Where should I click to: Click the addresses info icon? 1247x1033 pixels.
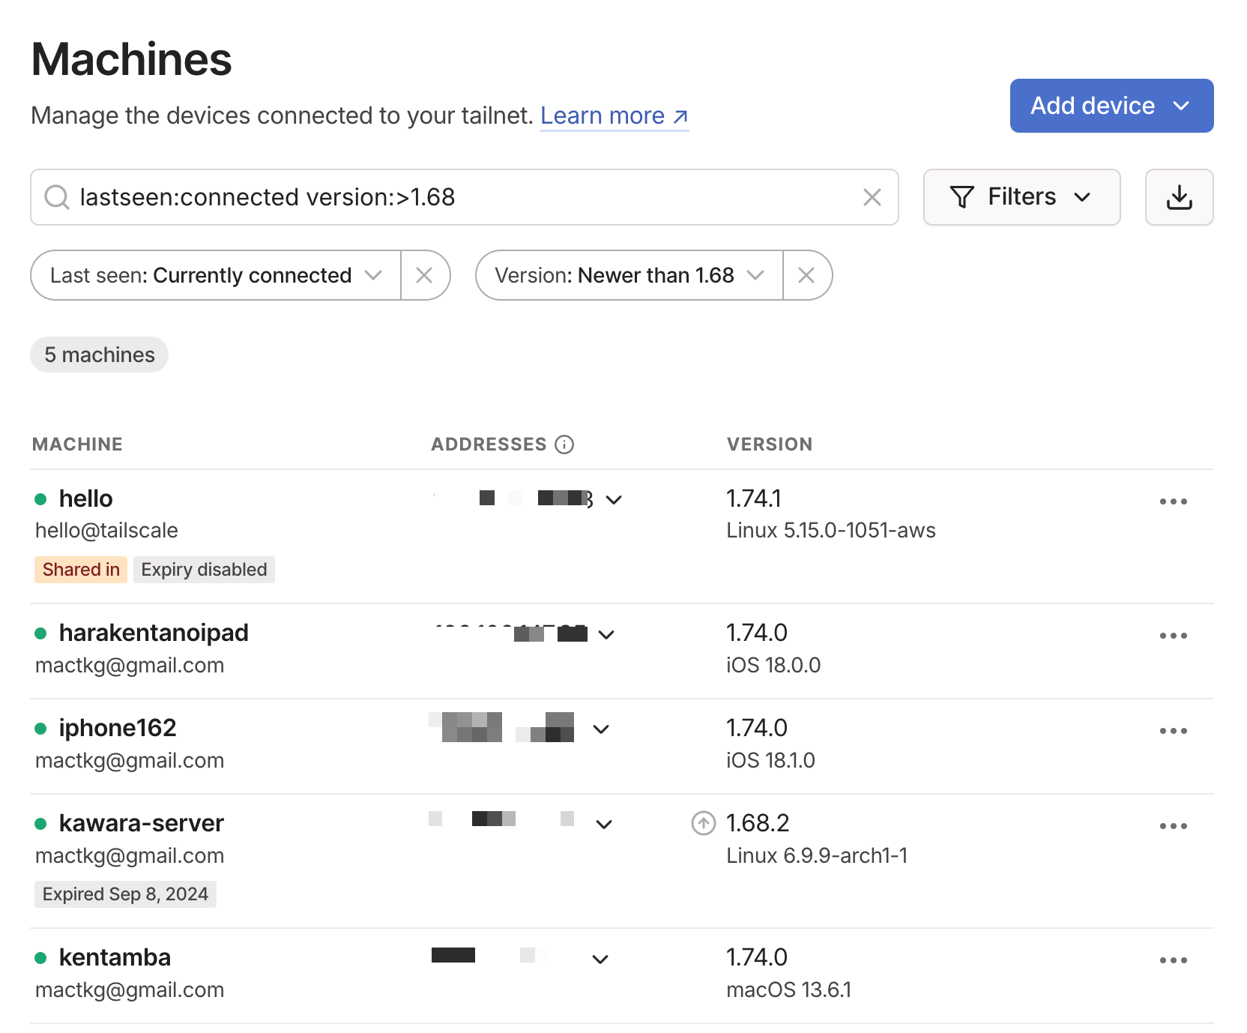coord(564,445)
